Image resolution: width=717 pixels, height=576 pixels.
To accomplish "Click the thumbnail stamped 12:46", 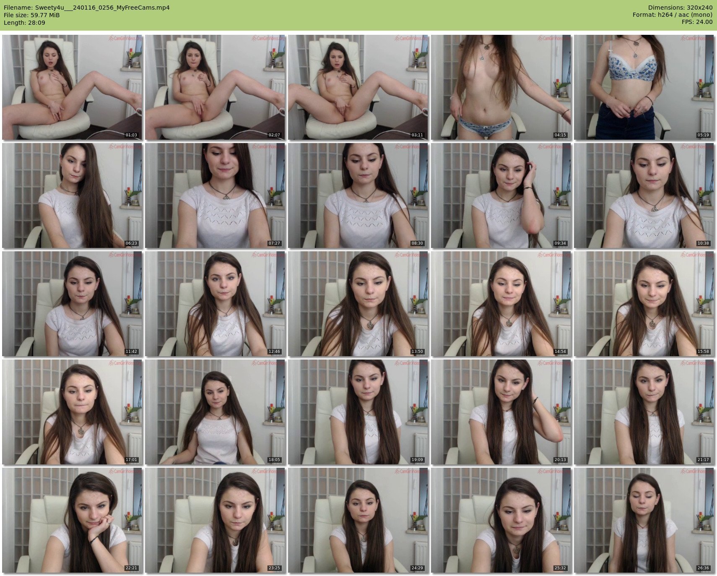I will pyautogui.click(x=215, y=304).
